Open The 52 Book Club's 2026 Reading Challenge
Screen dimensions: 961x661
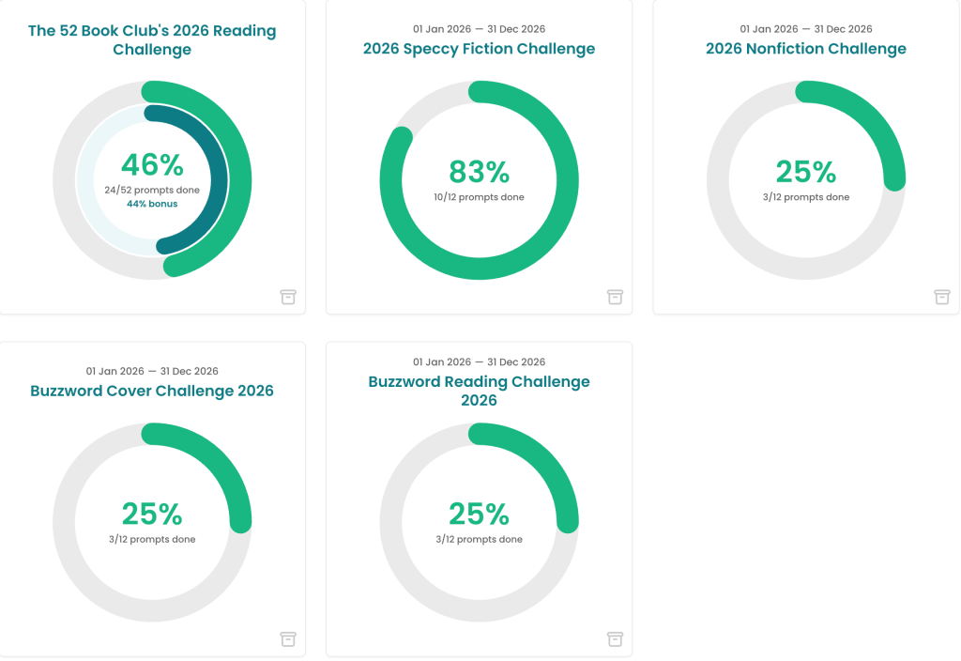click(x=152, y=39)
